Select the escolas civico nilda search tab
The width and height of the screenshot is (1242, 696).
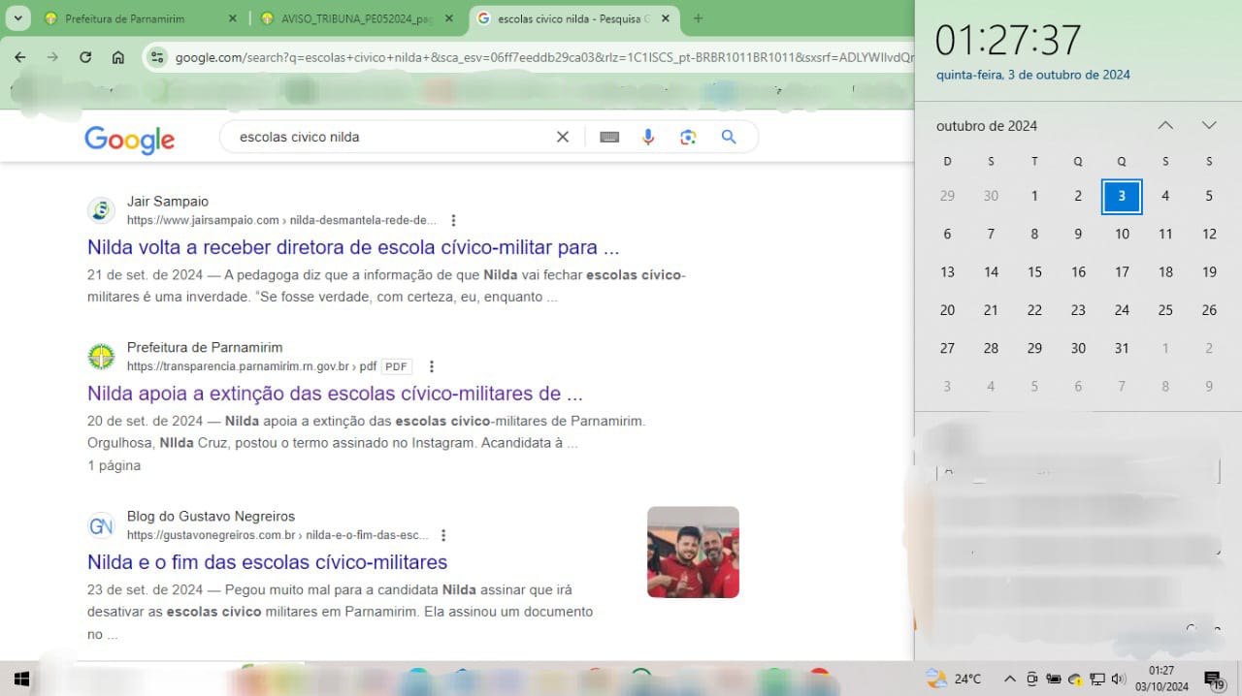point(572,18)
